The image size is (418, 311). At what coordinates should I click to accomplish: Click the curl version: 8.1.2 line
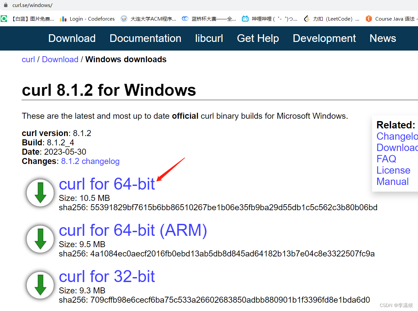click(x=56, y=133)
